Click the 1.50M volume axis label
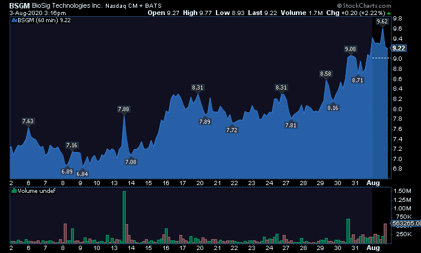This screenshot has height=253, width=421. [402, 191]
